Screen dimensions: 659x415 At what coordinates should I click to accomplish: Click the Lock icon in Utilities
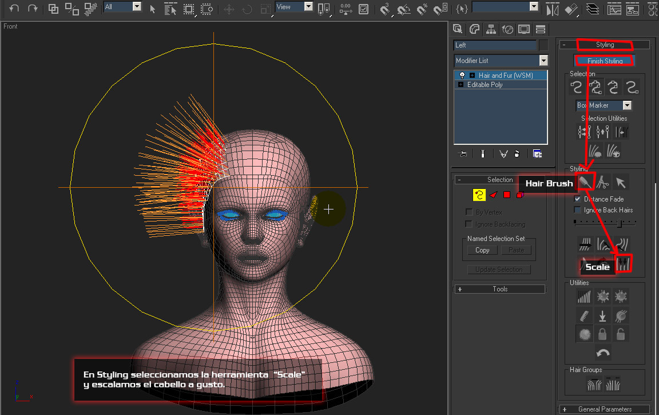coord(602,334)
